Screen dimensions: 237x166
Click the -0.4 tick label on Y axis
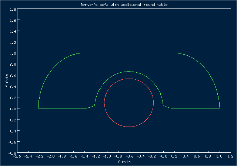click(x=12, y=131)
